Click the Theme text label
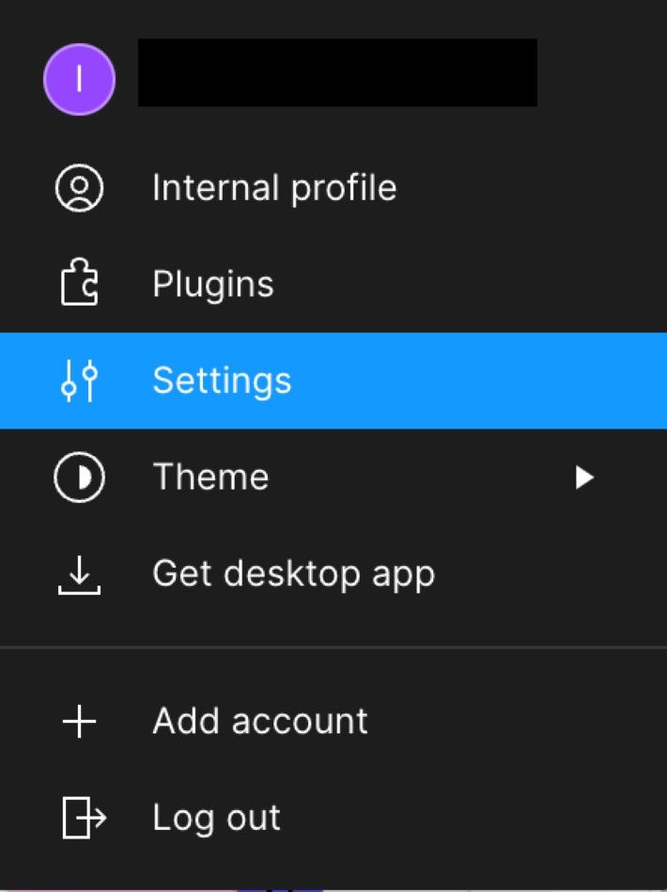This screenshot has width=667, height=892. click(x=210, y=477)
